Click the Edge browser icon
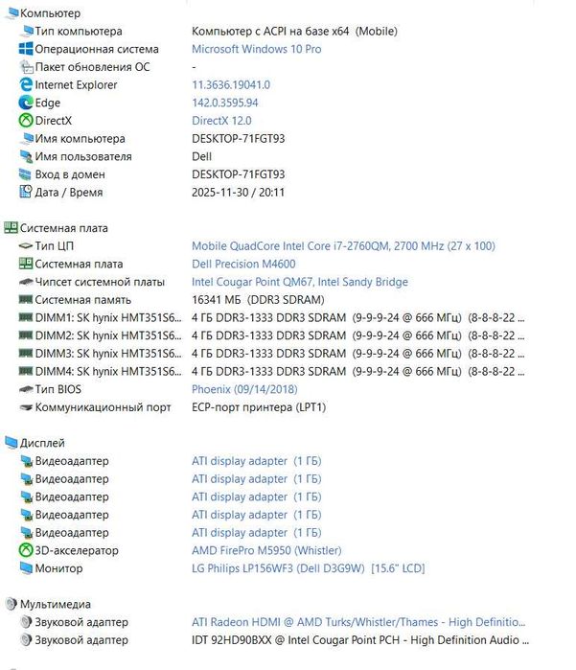Screen dimensions: 576x670 [x=26, y=103]
